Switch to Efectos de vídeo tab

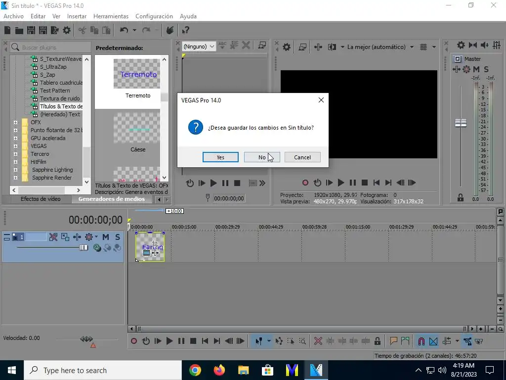[x=41, y=199]
